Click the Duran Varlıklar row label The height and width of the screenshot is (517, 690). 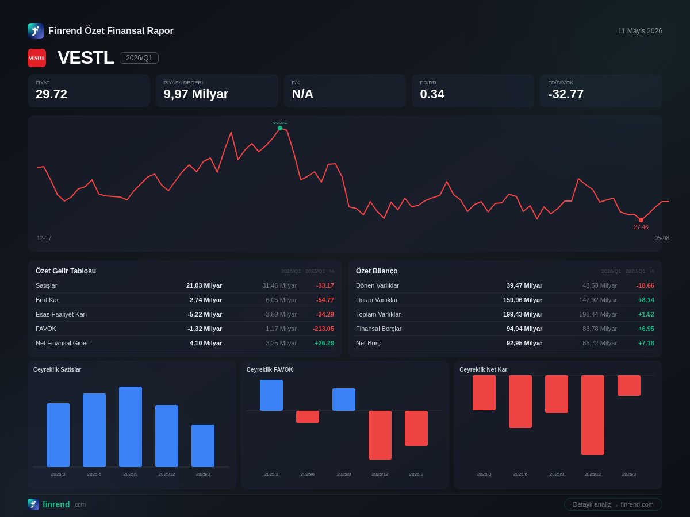click(377, 300)
